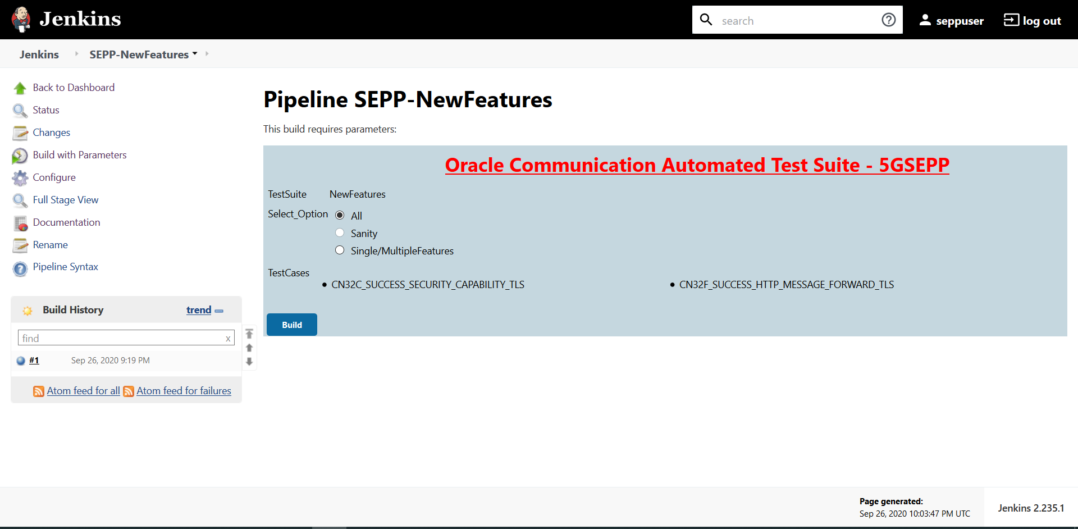Click the Configure gear icon
This screenshot has width=1078, height=529.
[x=20, y=178]
